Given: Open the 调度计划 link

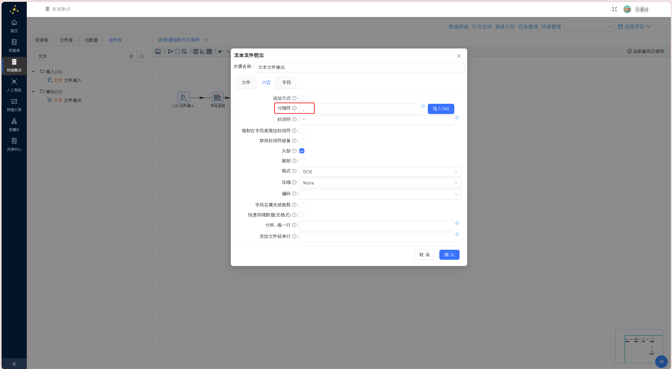Looking at the screenshot, I should 505,27.
